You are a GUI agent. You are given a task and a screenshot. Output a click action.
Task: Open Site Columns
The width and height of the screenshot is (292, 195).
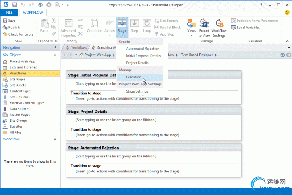click(19, 97)
